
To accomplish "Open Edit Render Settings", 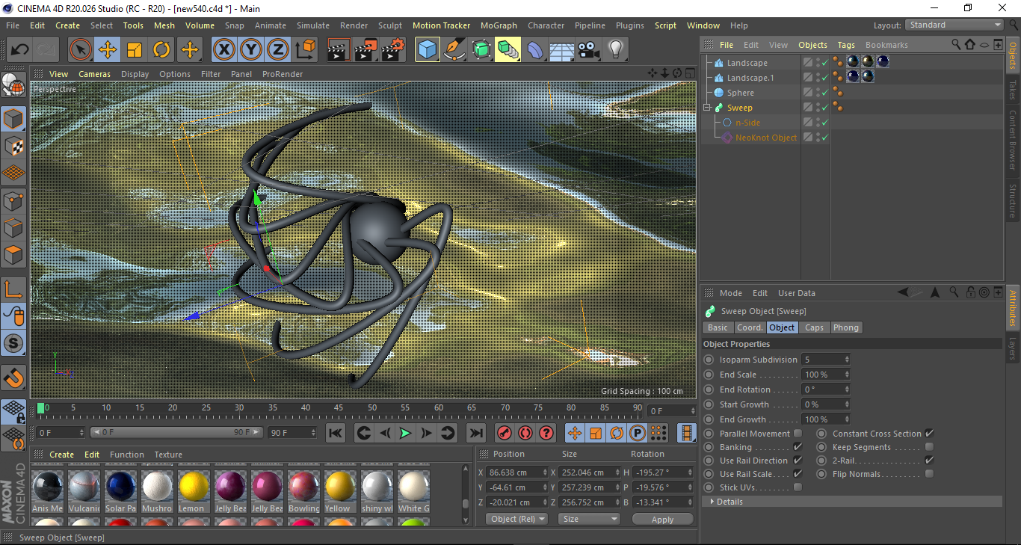I will click(x=393, y=50).
